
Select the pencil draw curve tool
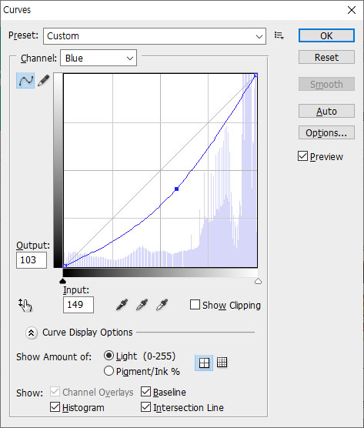[x=44, y=81]
